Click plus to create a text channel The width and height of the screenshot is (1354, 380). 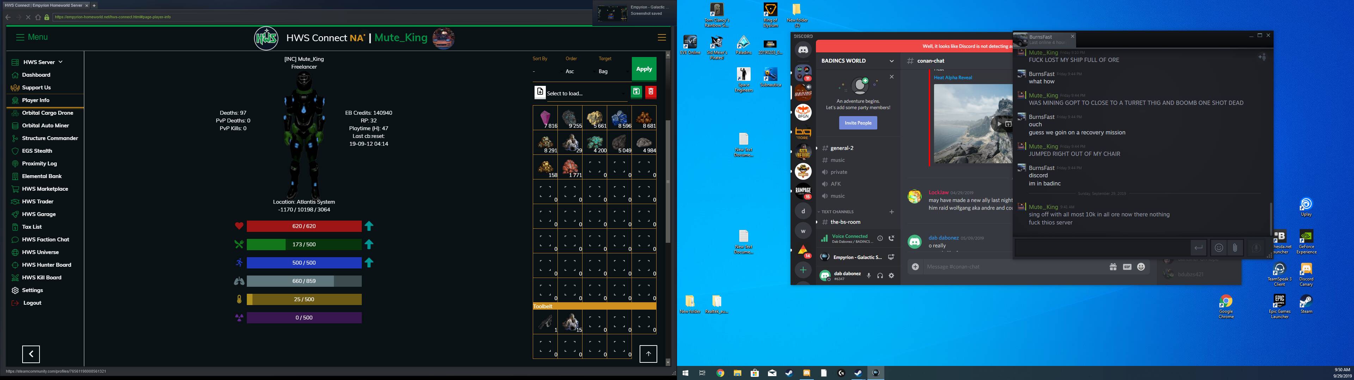coord(891,212)
